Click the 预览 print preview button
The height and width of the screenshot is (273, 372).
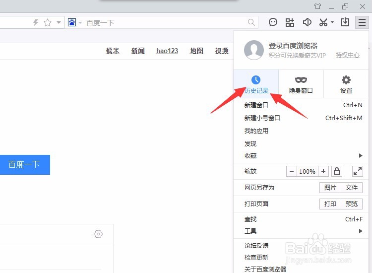coord(352,204)
